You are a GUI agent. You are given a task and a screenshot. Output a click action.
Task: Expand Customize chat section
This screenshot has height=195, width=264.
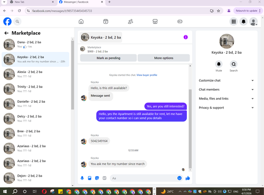[x=227, y=81]
